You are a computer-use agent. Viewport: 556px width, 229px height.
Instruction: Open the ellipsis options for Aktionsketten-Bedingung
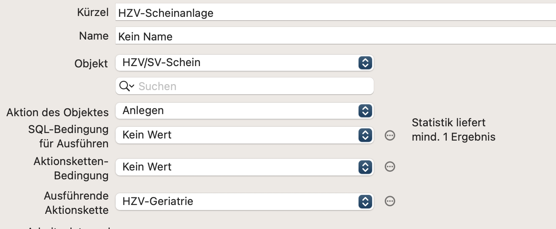[x=390, y=167]
